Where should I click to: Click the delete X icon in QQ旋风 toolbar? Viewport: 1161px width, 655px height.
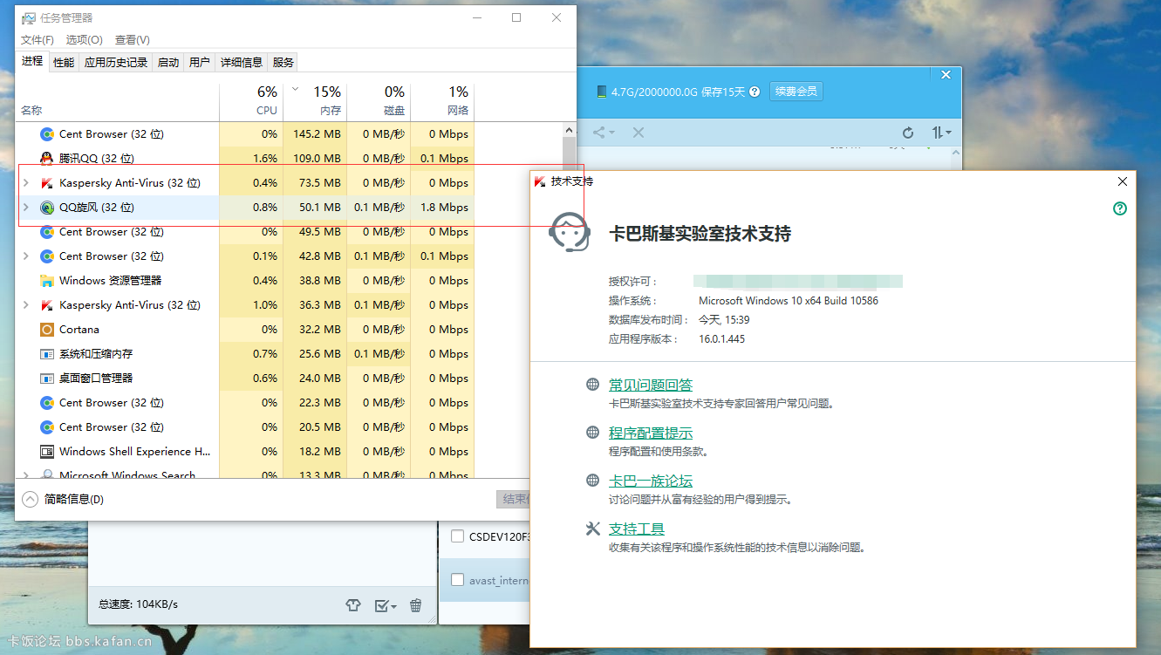(x=639, y=133)
